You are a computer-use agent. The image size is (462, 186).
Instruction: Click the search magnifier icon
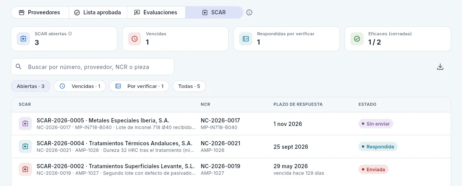pyautogui.click(x=19, y=67)
